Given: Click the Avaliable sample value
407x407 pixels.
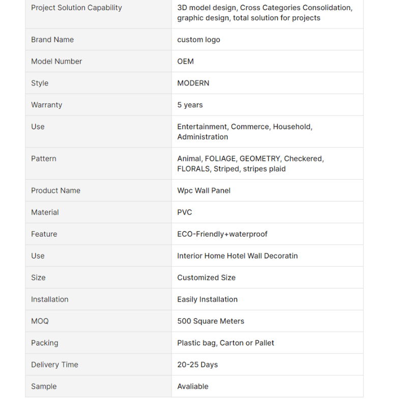Looking at the screenshot, I should click(192, 387).
